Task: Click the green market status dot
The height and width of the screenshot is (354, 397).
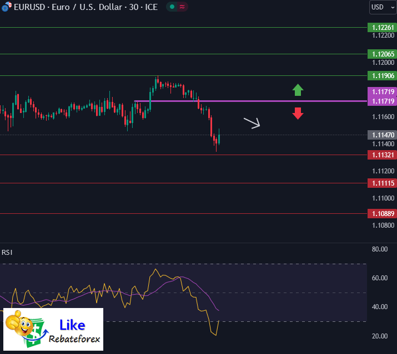Action: point(172,7)
